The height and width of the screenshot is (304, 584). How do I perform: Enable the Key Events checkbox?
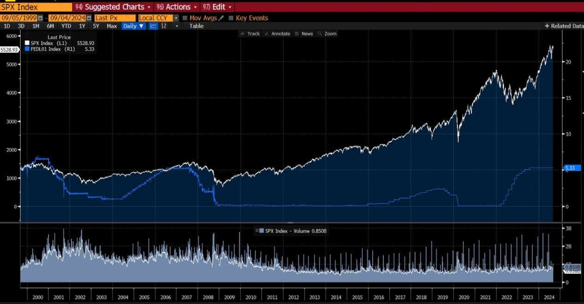pyautogui.click(x=231, y=18)
